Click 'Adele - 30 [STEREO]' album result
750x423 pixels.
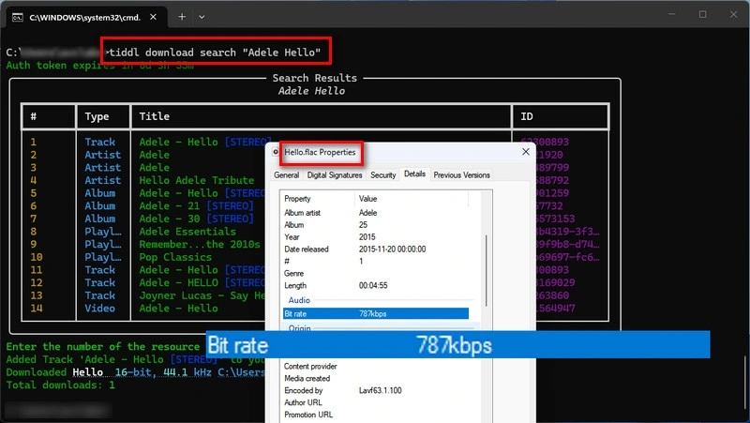(x=196, y=219)
